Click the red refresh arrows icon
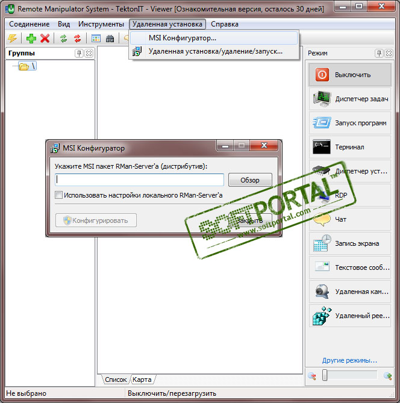This screenshot has height=403, width=400. (77, 39)
